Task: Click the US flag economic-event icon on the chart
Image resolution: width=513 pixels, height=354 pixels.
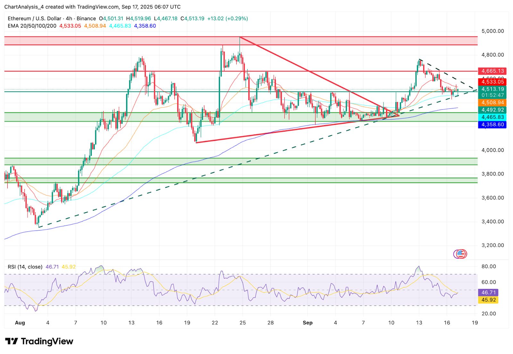Action: point(461,254)
